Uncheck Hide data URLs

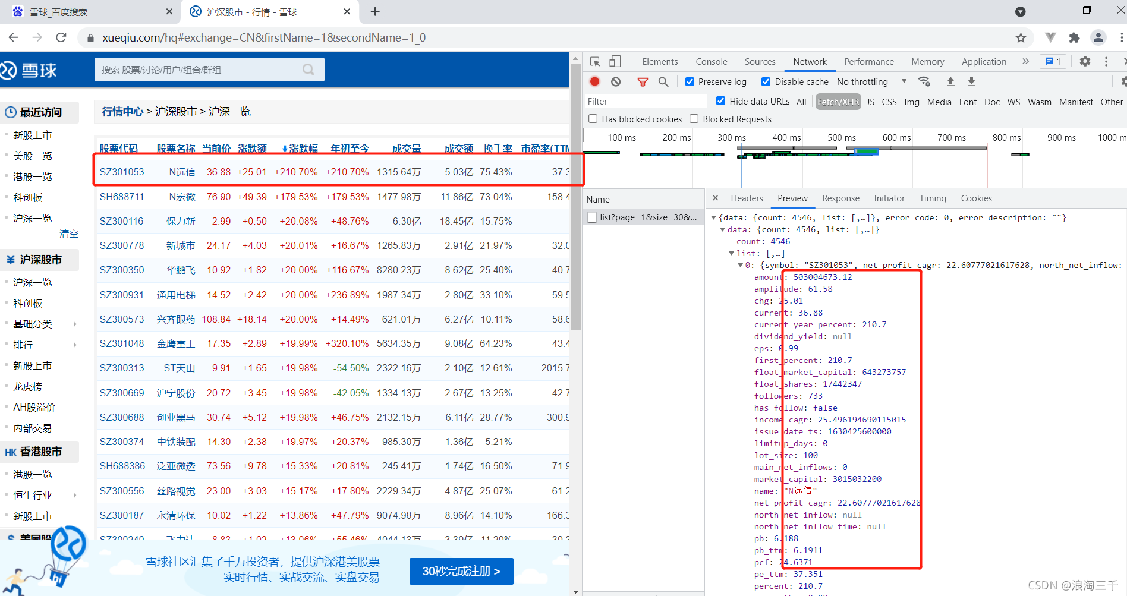(720, 101)
